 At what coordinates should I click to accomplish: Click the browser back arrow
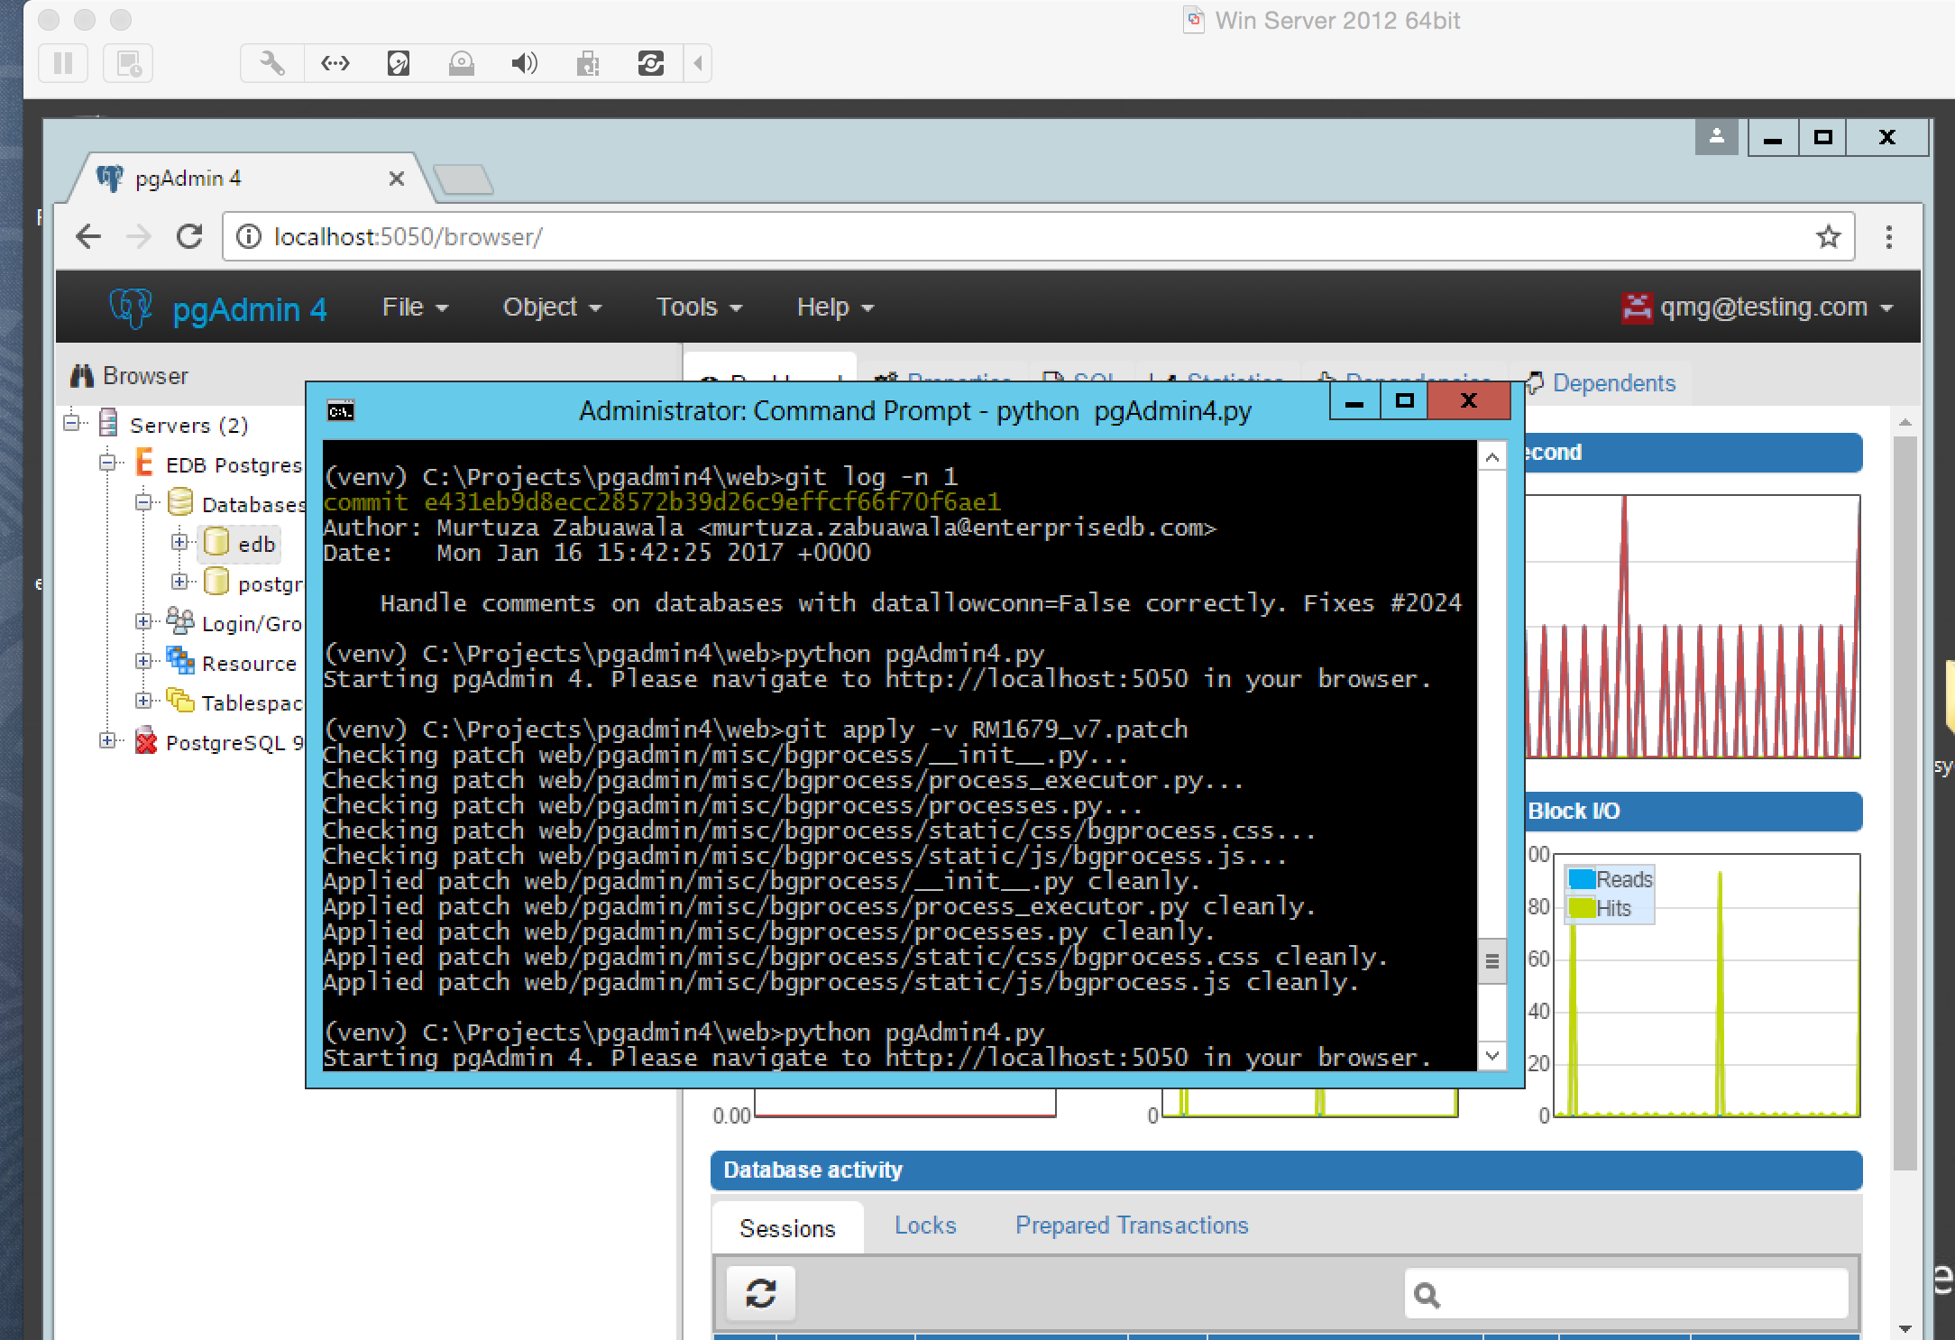[x=88, y=237]
